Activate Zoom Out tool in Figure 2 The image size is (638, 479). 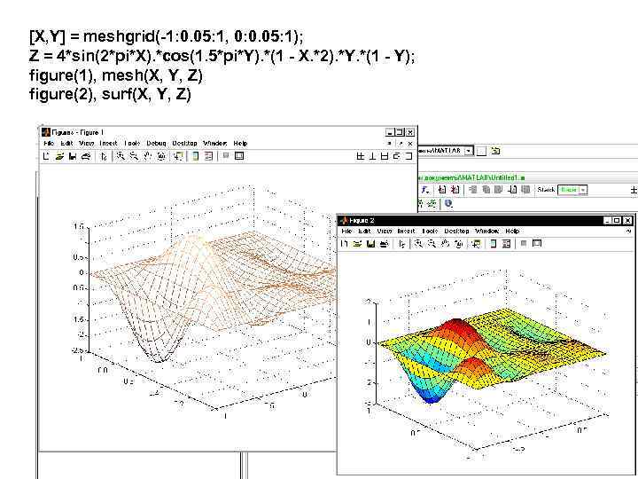(x=432, y=244)
